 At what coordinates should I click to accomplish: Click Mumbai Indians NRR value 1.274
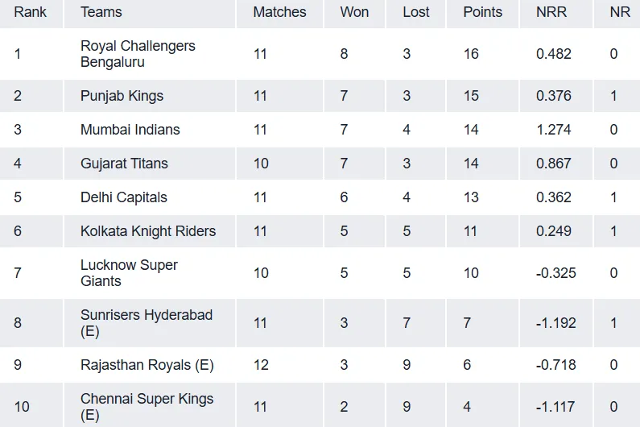click(554, 130)
